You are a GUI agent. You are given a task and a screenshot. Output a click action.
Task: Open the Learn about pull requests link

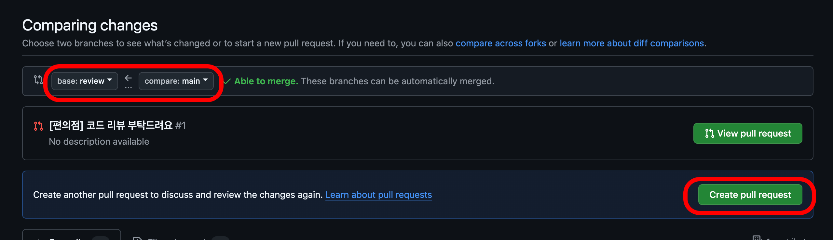point(378,195)
